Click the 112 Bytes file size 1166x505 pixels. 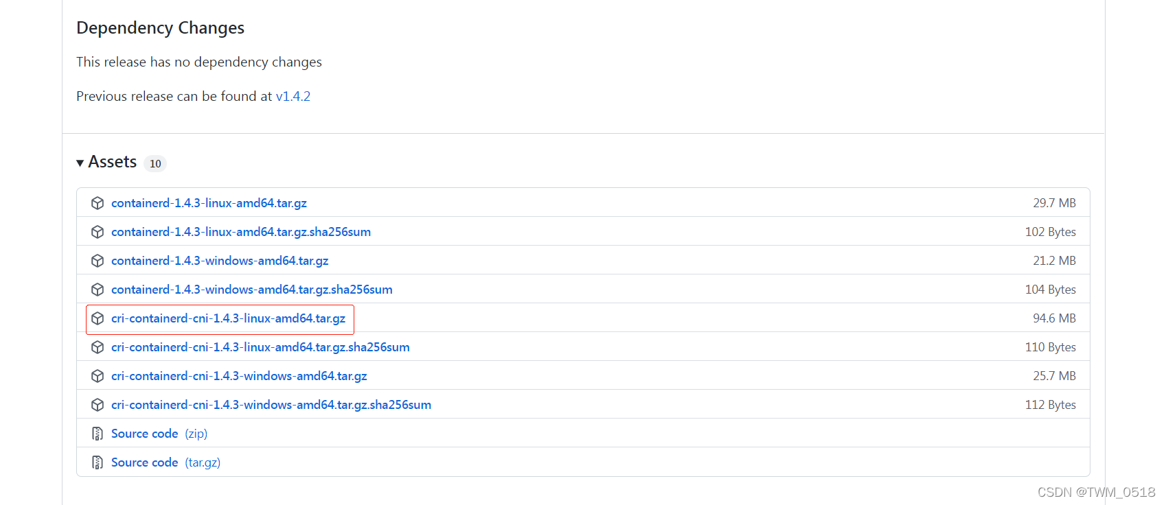pyautogui.click(x=1051, y=405)
